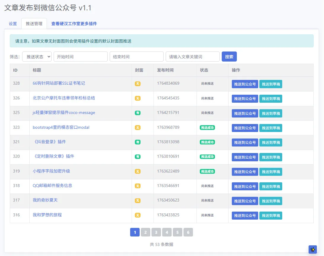Image resolution: width=324 pixels, height=256 pixels.
Task: Push article 326 to 公众号
Action: (245, 99)
